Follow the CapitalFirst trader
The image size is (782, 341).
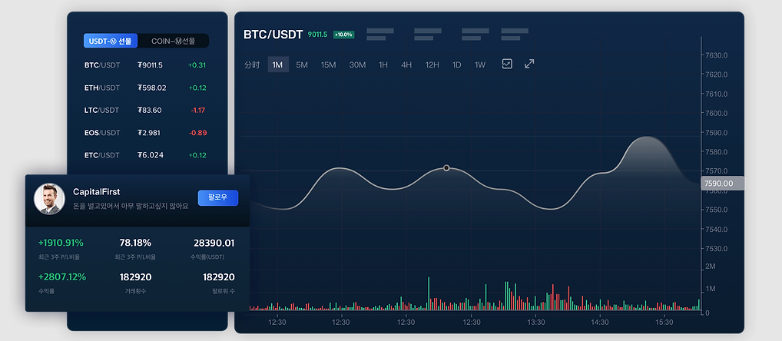[218, 198]
